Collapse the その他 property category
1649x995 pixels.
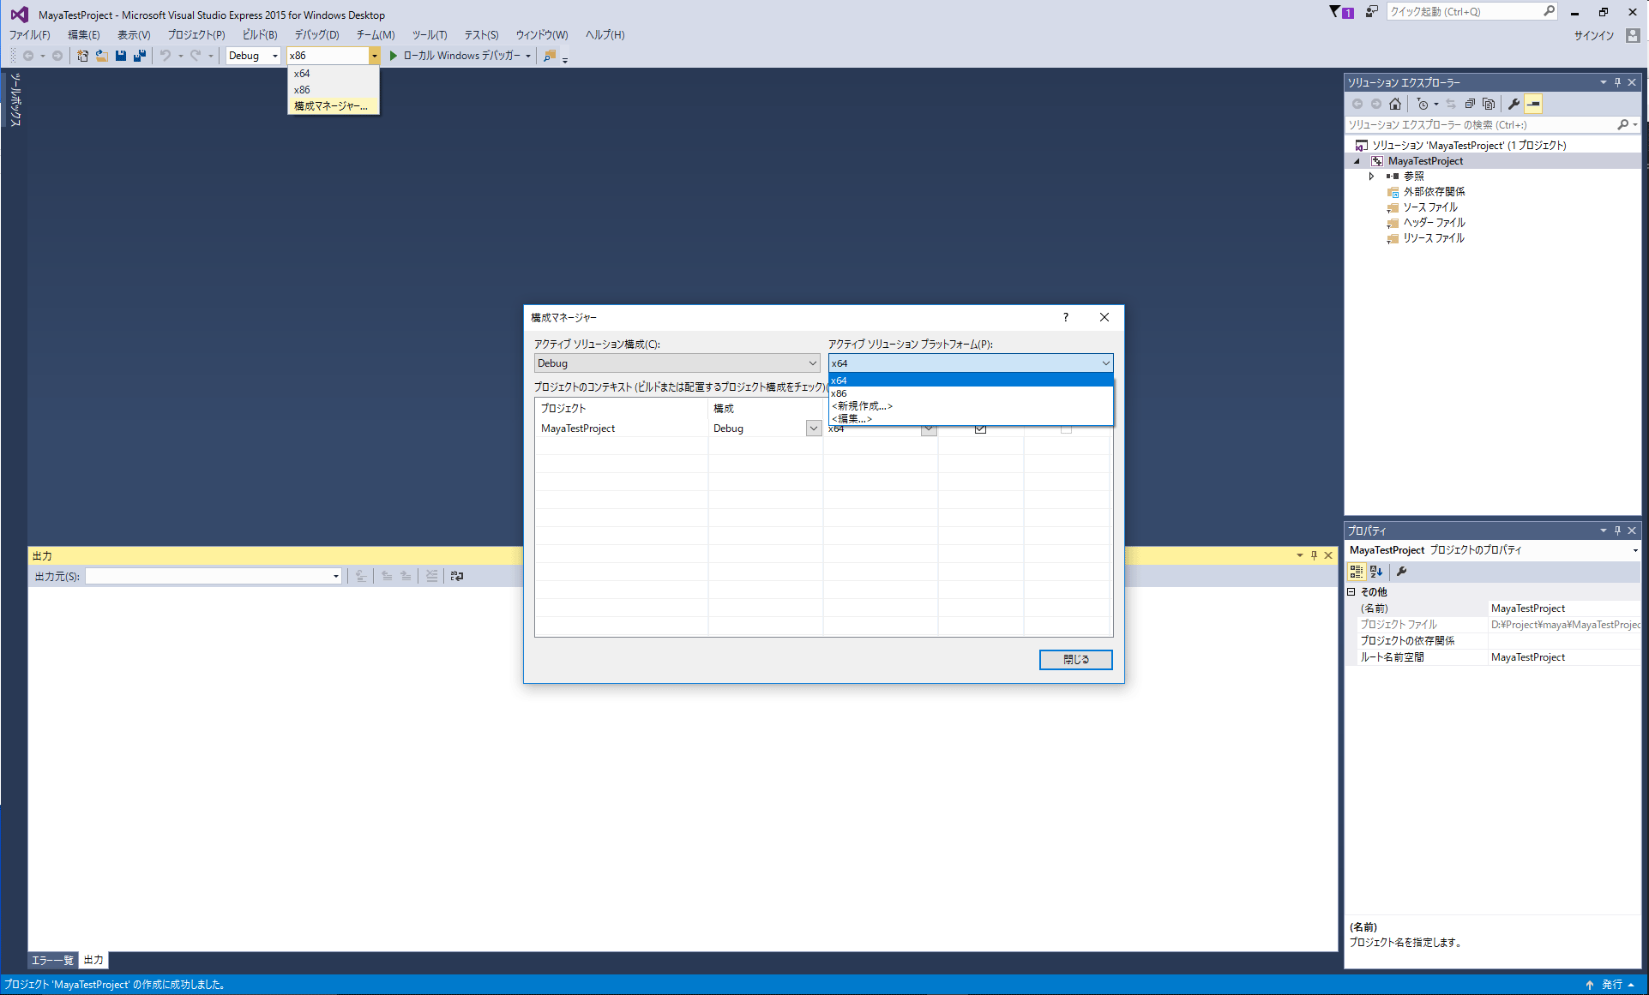pos(1351,592)
